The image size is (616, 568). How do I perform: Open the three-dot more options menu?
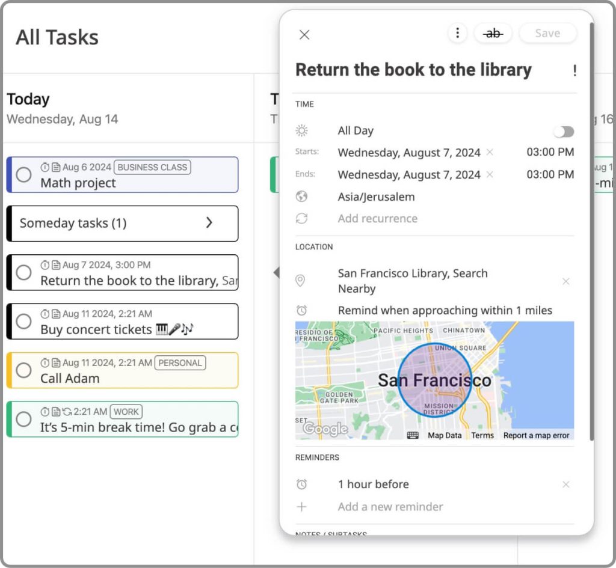click(x=457, y=33)
